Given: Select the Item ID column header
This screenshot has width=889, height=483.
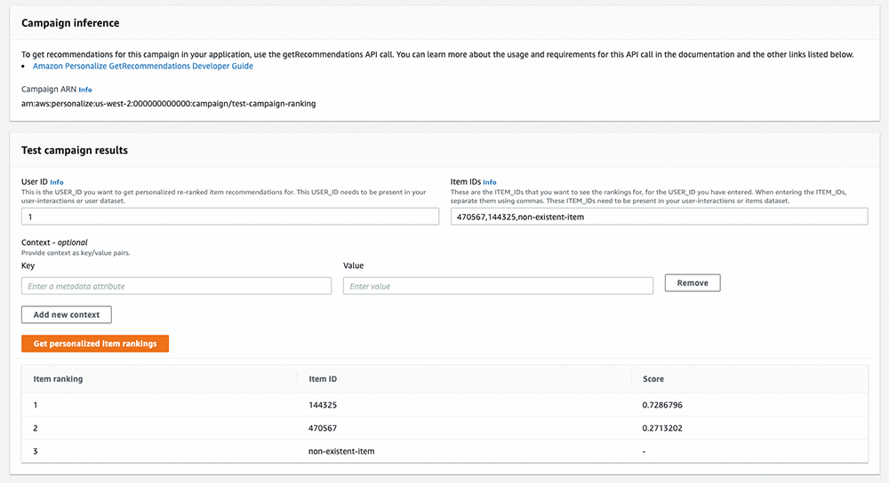Looking at the screenshot, I should click(x=323, y=379).
